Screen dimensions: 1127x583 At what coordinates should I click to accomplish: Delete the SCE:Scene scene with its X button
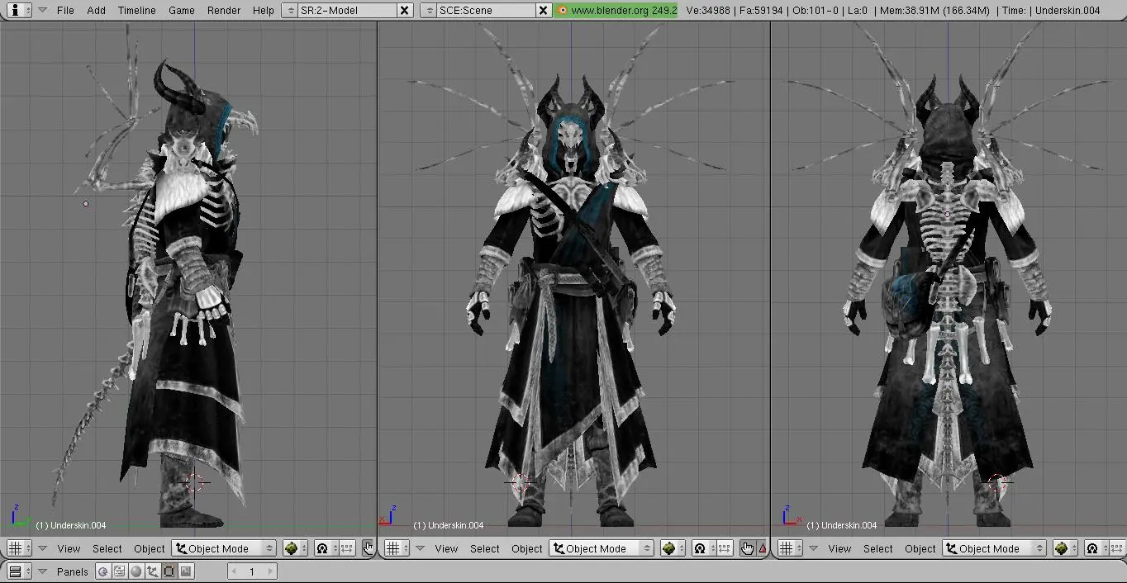(x=543, y=10)
